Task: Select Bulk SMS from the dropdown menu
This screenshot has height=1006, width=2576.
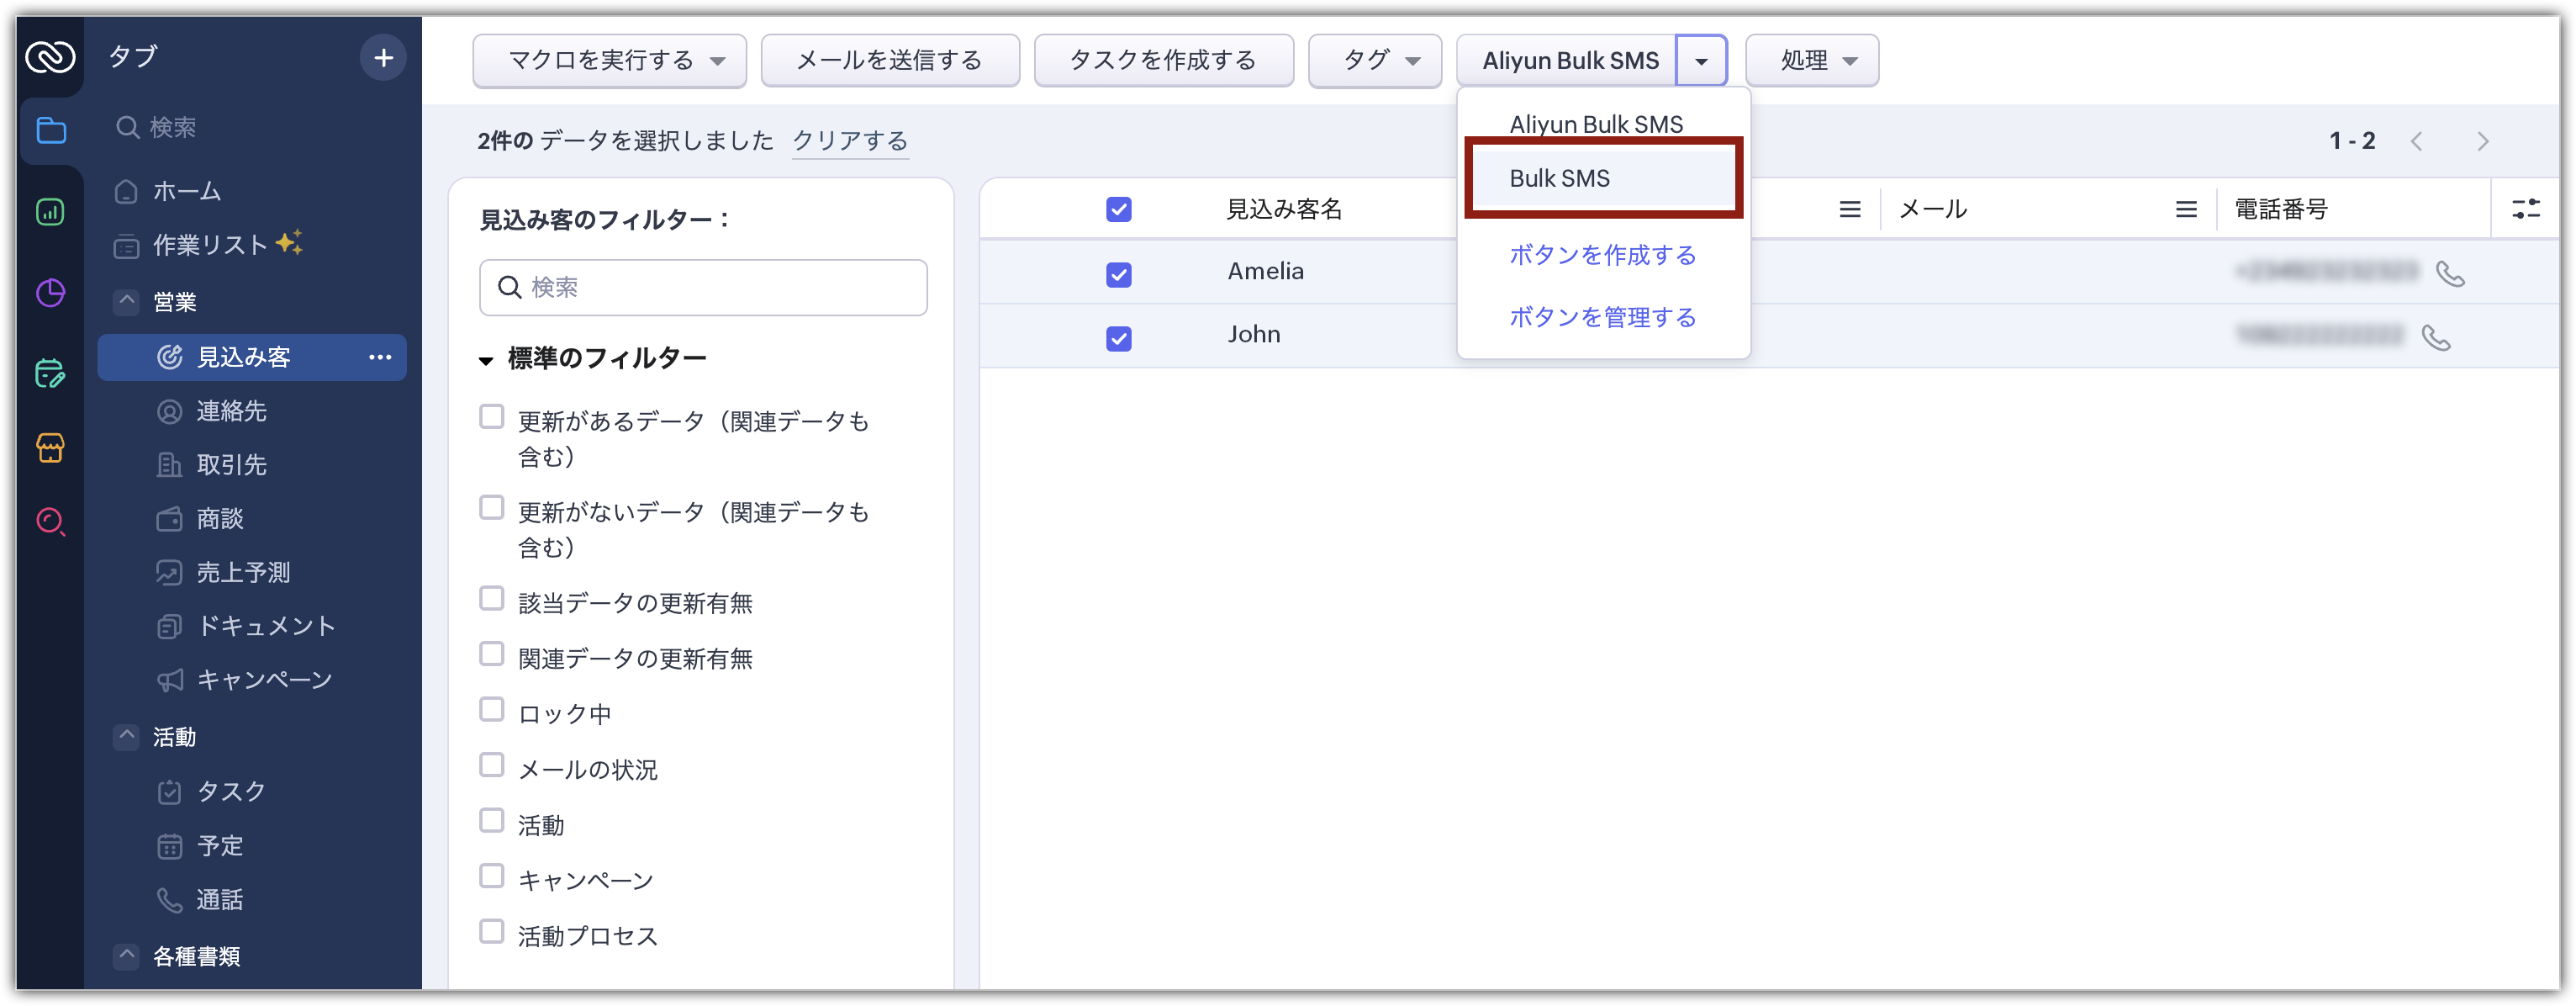Action: [1559, 178]
